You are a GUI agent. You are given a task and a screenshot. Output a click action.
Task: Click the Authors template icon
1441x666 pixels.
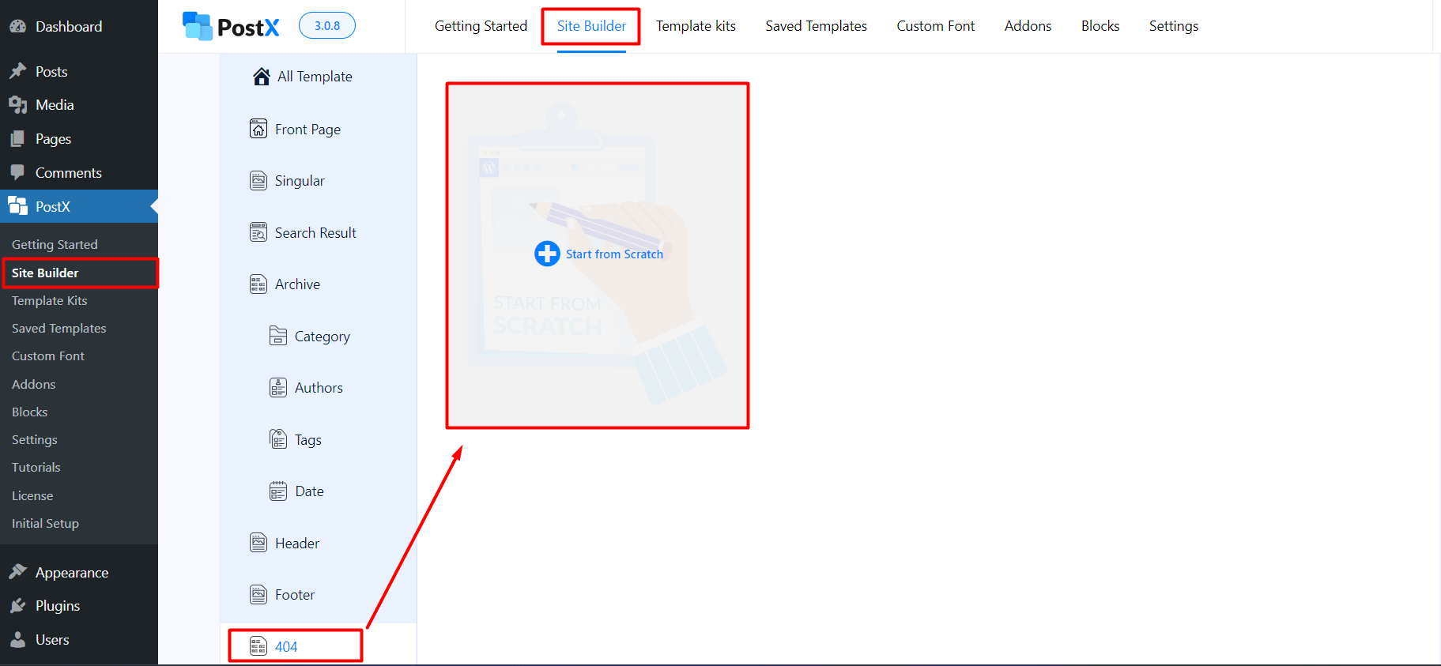(x=278, y=387)
